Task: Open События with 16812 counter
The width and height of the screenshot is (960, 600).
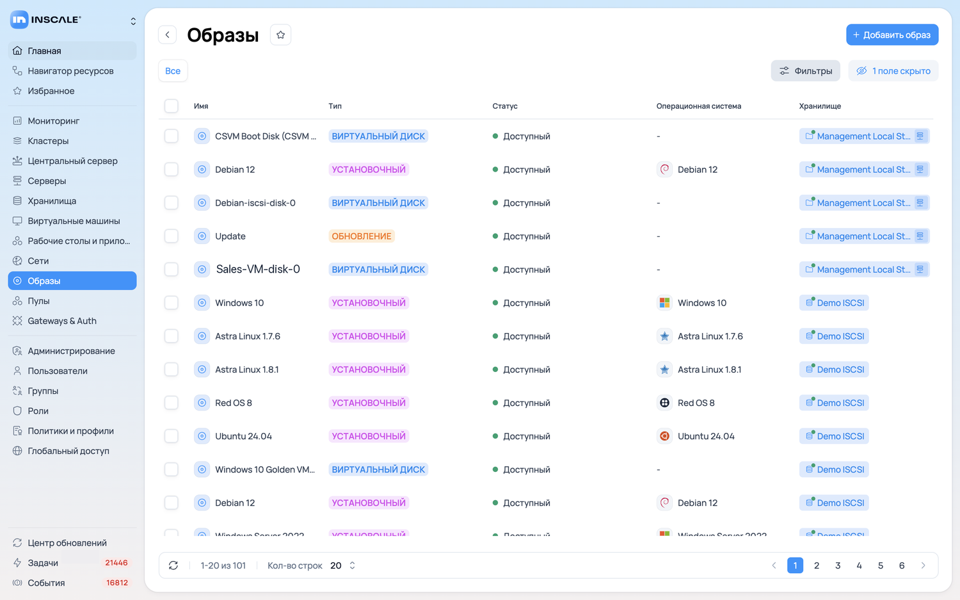Action: [72, 583]
